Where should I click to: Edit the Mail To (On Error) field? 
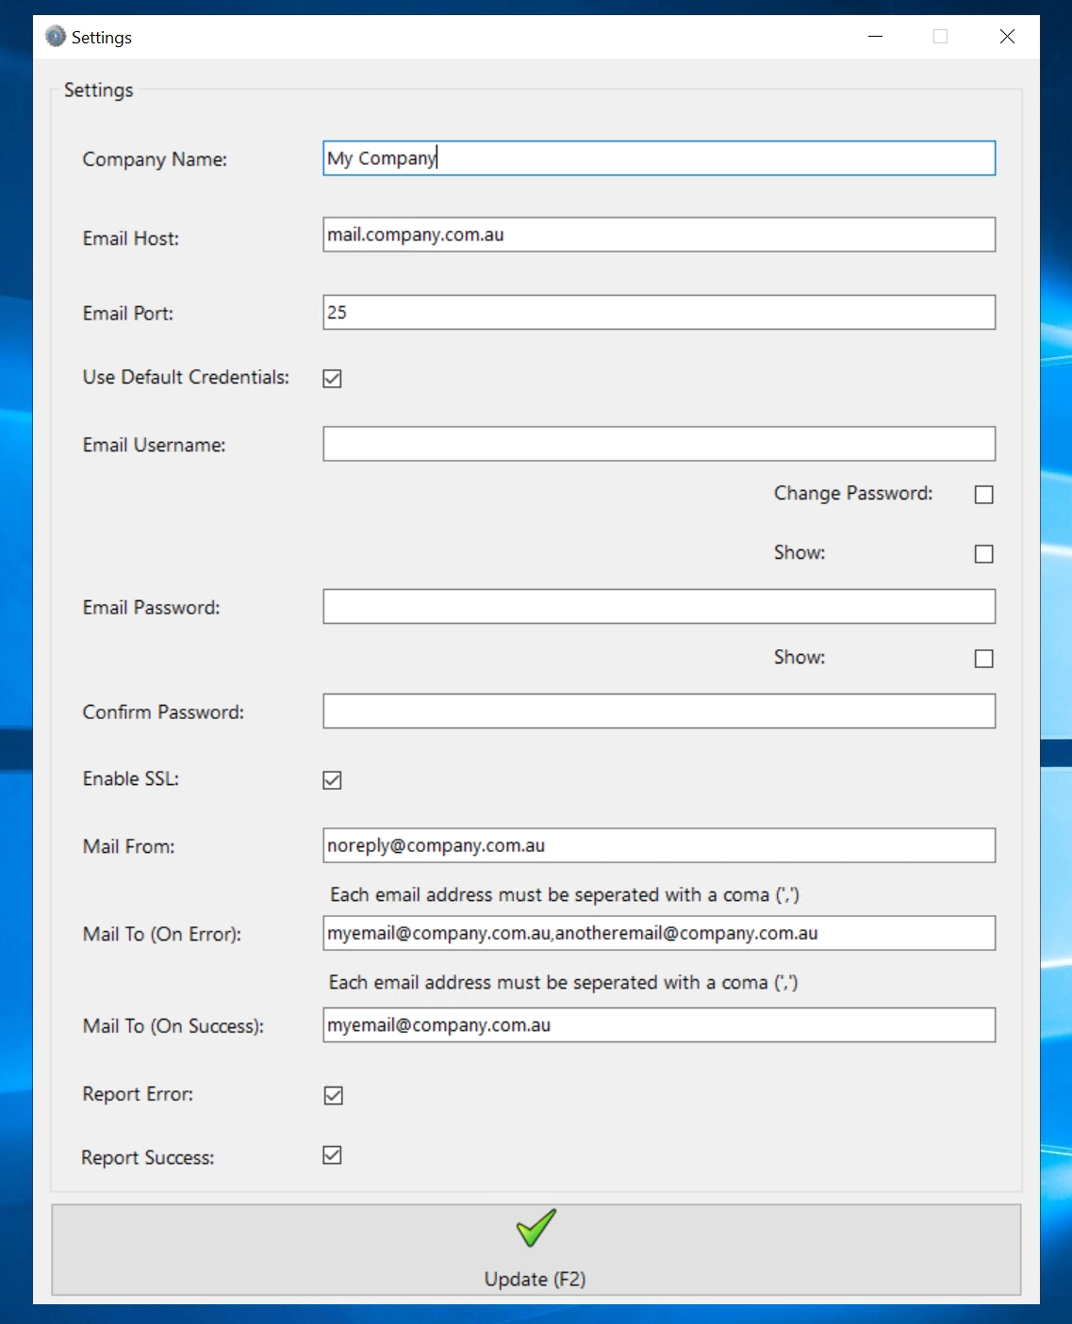point(658,933)
